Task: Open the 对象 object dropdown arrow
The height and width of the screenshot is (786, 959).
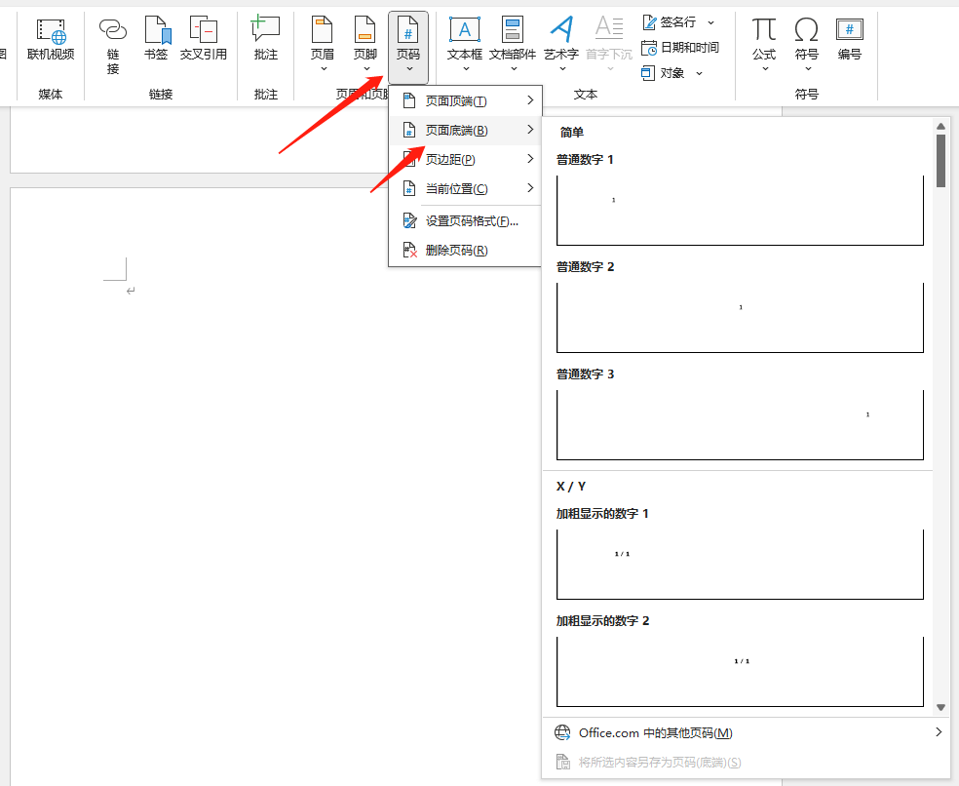Action: 700,73
